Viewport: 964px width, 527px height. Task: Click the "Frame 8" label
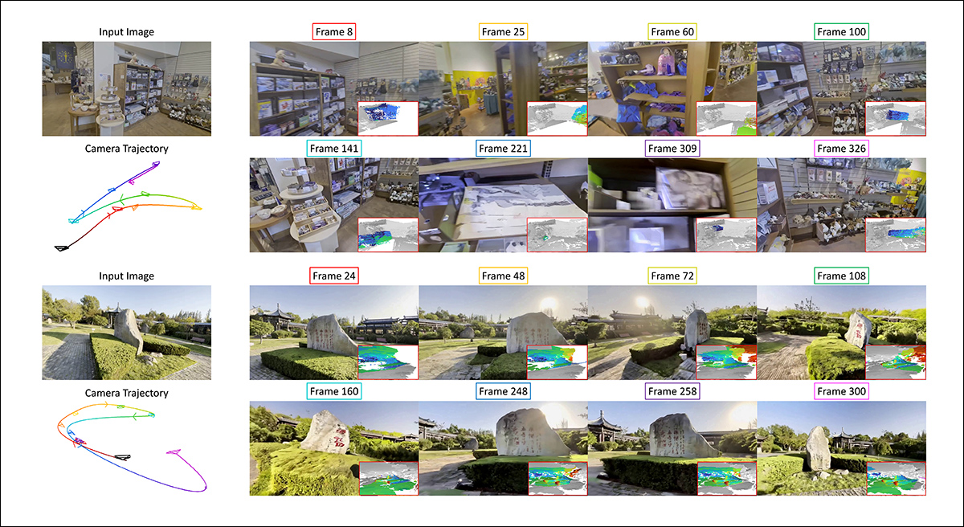[334, 32]
